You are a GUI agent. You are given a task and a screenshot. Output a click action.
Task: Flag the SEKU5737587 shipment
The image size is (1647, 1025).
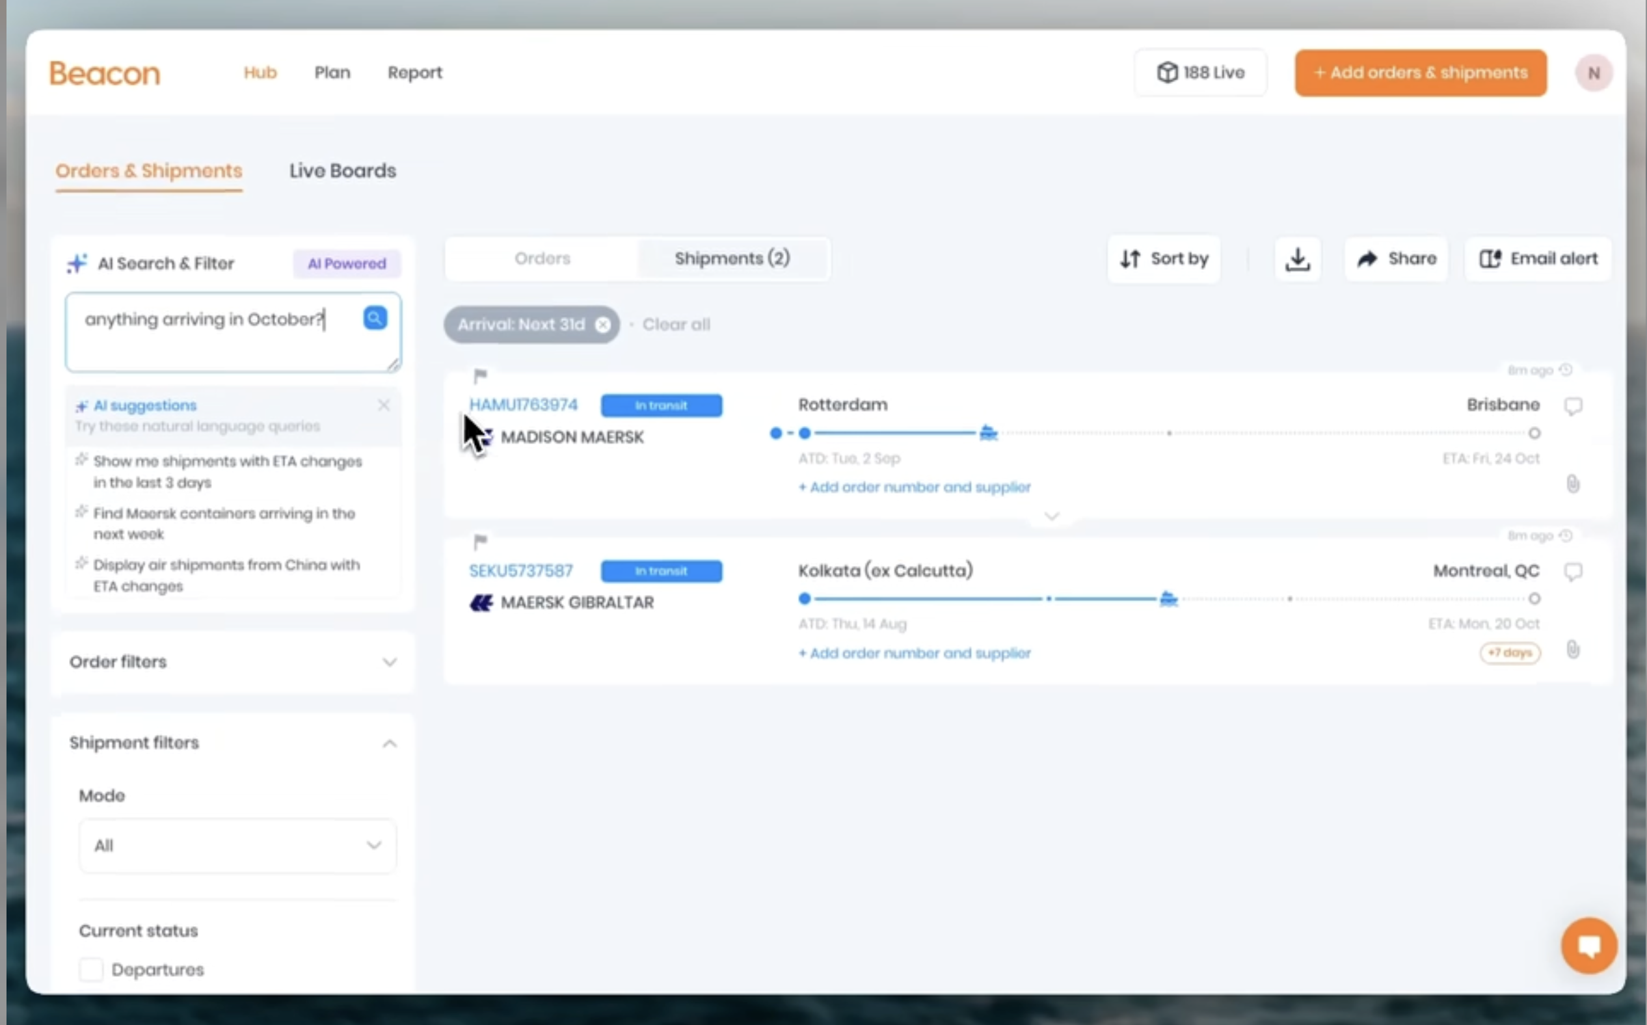click(480, 541)
